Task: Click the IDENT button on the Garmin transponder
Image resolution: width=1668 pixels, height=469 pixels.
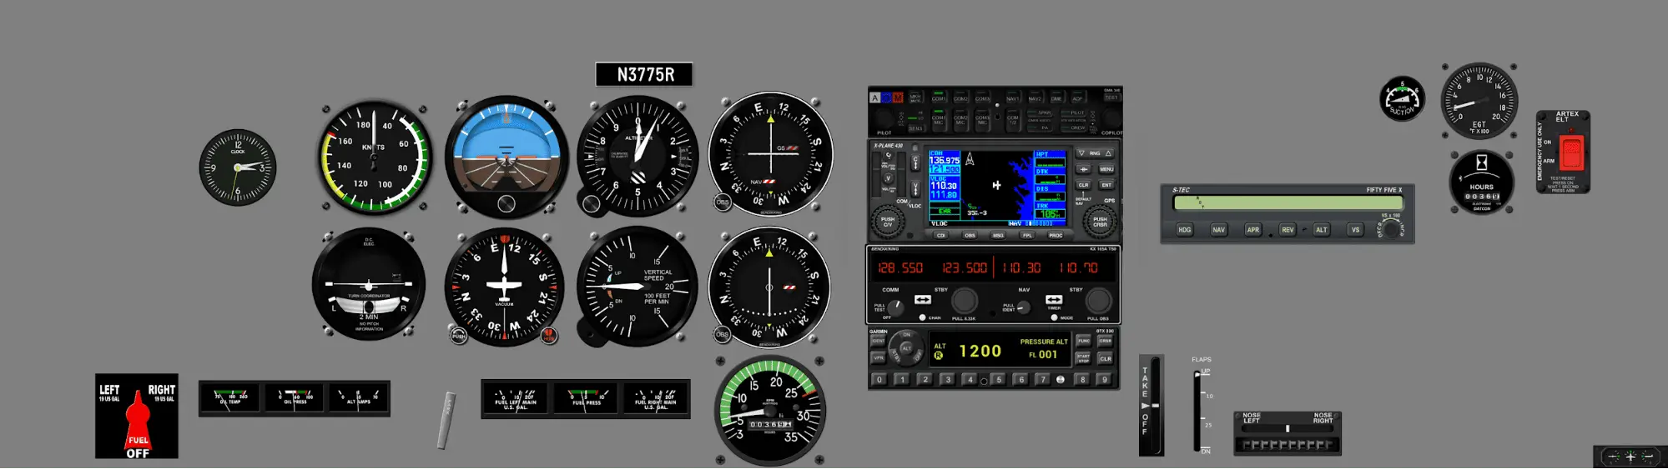Action: 878,341
